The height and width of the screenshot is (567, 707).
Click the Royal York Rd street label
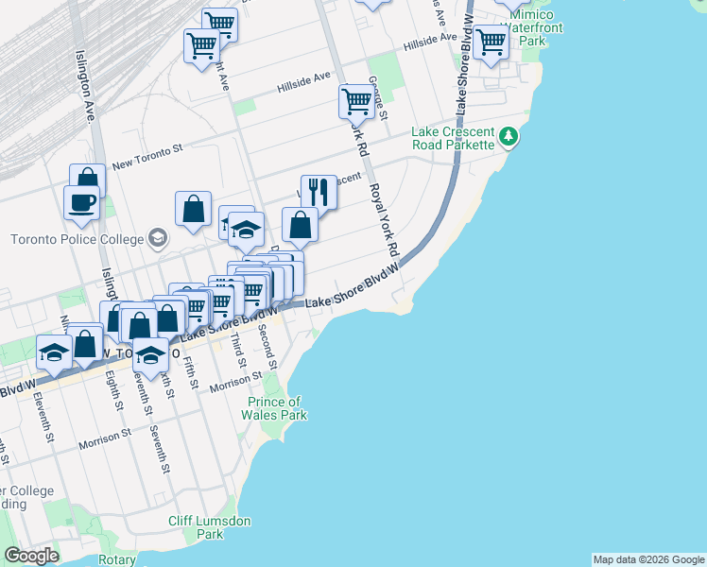pos(385,220)
